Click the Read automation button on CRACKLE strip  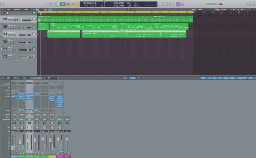click(x=14, y=120)
